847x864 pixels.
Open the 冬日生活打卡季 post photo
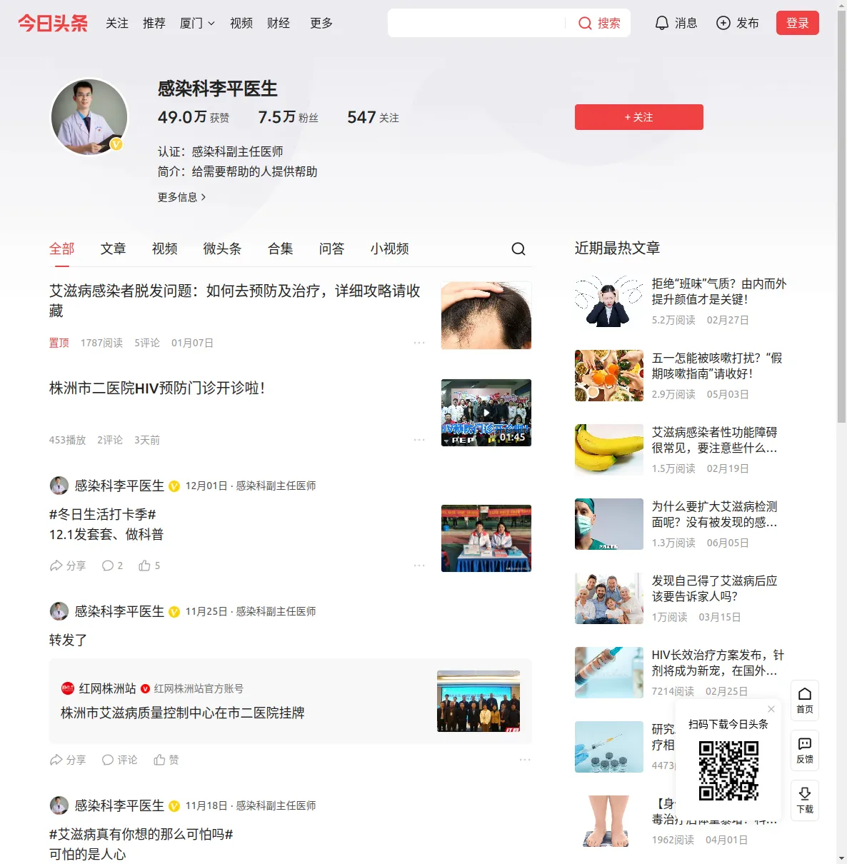pyautogui.click(x=486, y=538)
